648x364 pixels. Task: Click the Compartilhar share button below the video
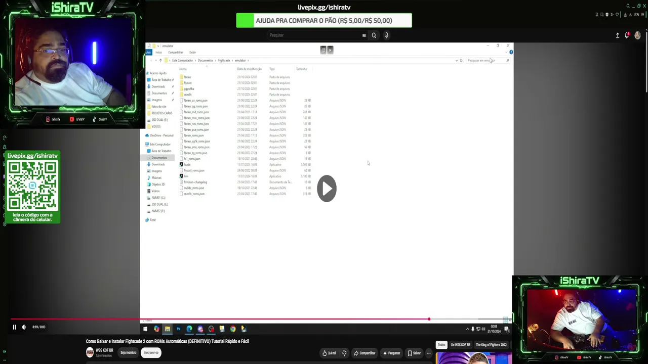point(364,353)
